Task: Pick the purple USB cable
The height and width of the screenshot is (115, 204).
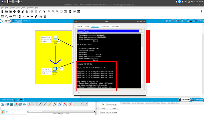Action: point(85,104)
